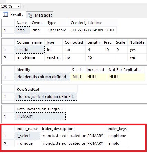147x153 pixels.
Task: Click the Name column header
Action: (22, 23)
